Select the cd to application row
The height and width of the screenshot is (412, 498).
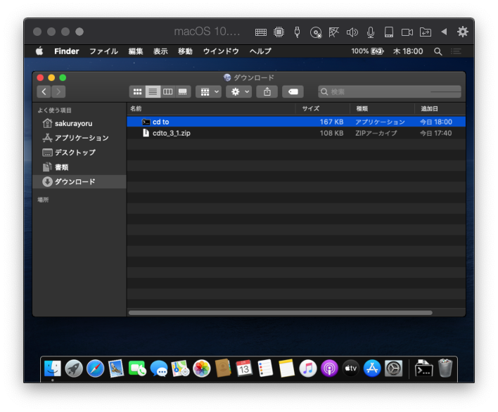(x=296, y=122)
